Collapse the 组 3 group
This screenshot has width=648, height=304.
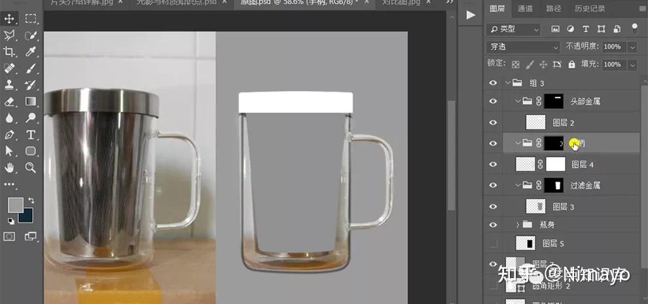(507, 83)
